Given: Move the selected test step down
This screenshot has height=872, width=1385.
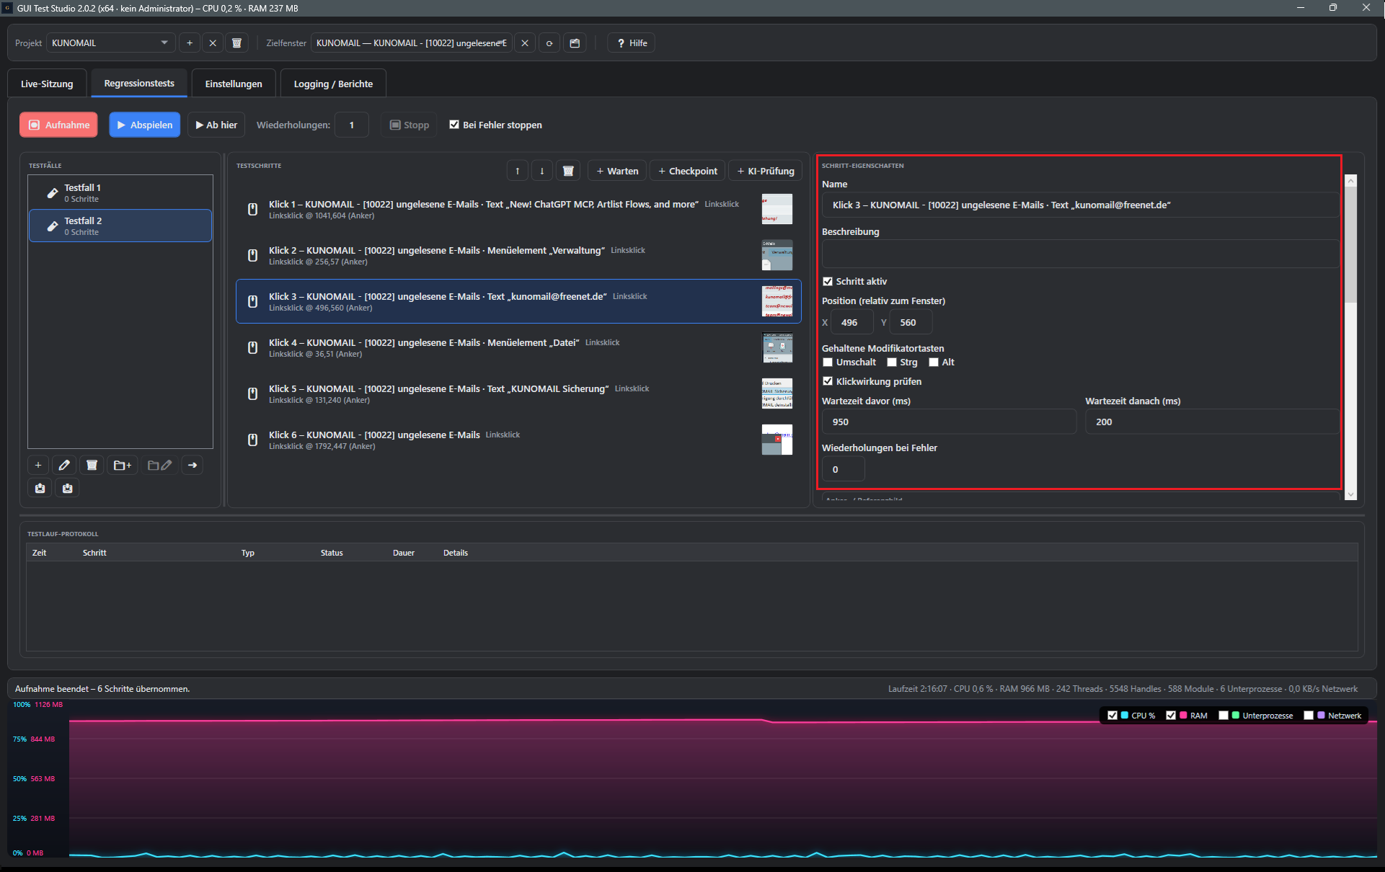Looking at the screenshot, I should pyautogui.click(x=542, y=171).
